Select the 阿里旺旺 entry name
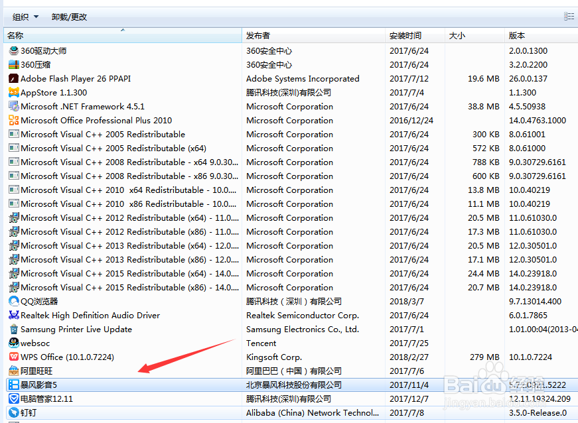Screen dimensions: 578x423 [36, 371]
